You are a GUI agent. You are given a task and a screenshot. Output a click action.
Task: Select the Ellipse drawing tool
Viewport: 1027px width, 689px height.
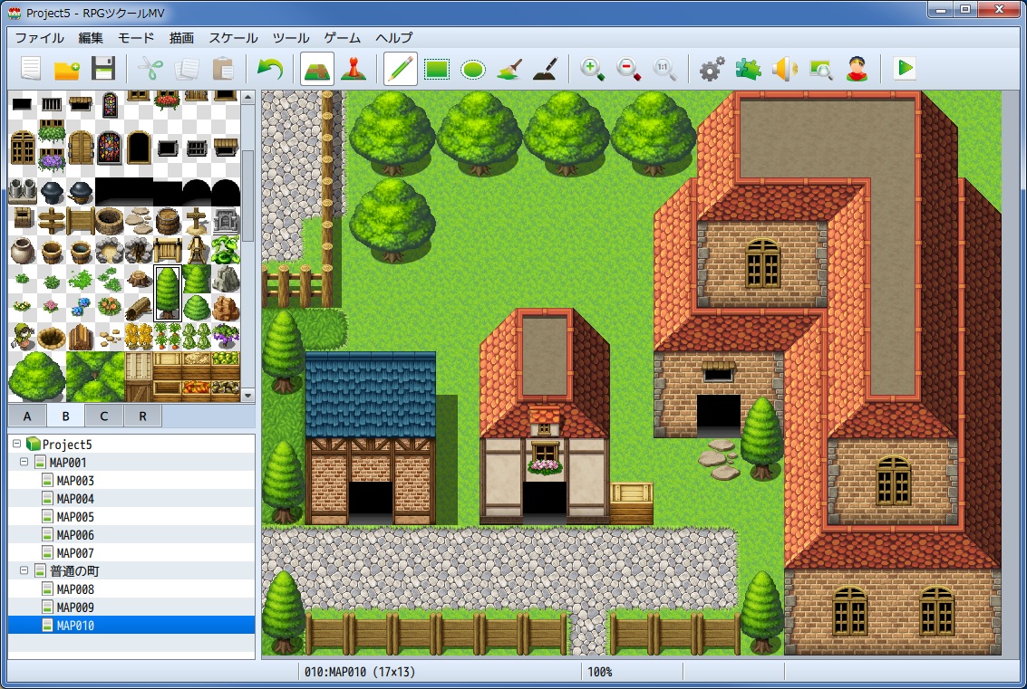473,68
